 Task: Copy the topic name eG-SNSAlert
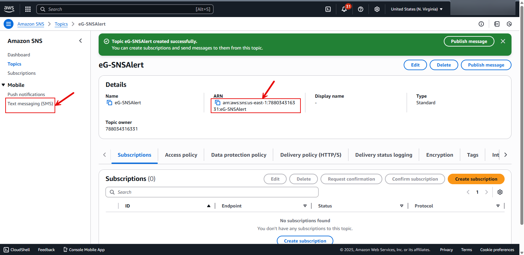pyautogui.click(x=109, y=103)
